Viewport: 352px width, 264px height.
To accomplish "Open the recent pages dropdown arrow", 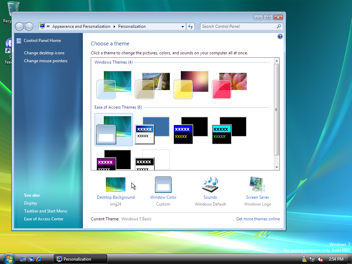I will point(36,27).
